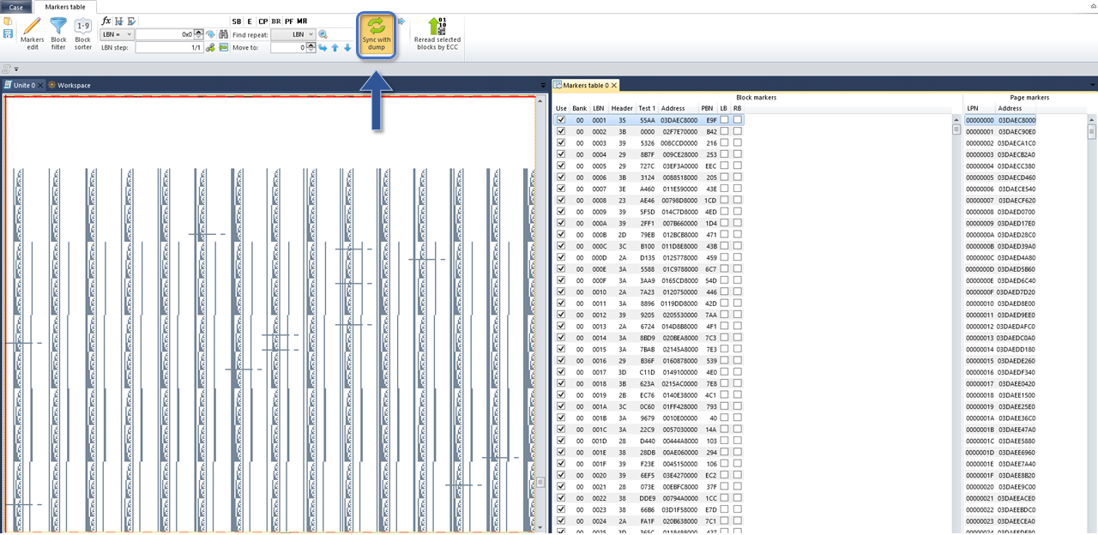Open the Block sorter tool
The height and width of the screenshot is (535, 1098).
(x=83, y=33)
